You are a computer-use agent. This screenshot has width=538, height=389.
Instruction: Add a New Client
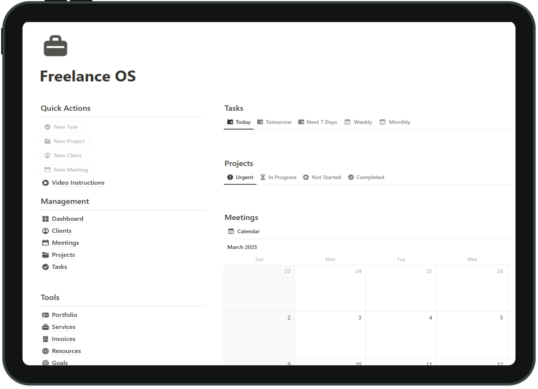click(63, 155)
